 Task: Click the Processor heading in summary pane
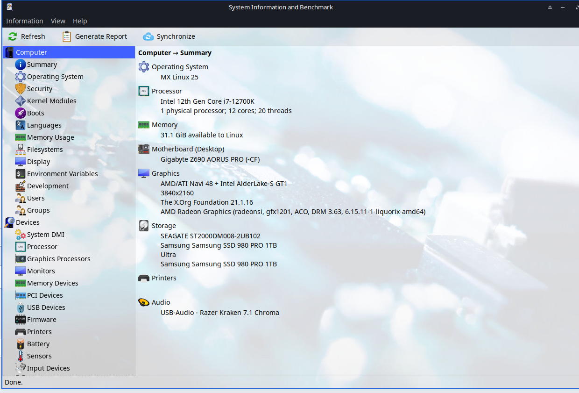(x=167, y=91)
